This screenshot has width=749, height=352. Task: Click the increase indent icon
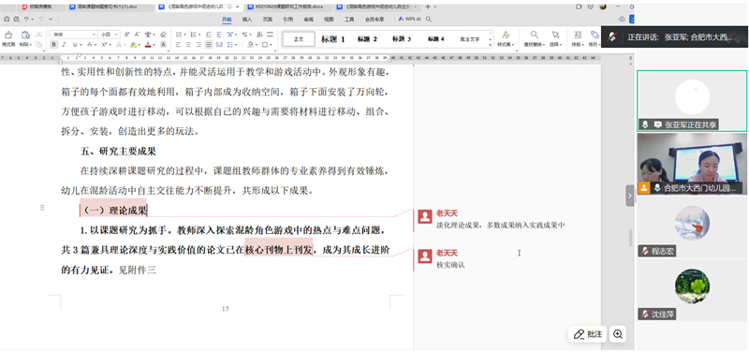coord(219,35)
